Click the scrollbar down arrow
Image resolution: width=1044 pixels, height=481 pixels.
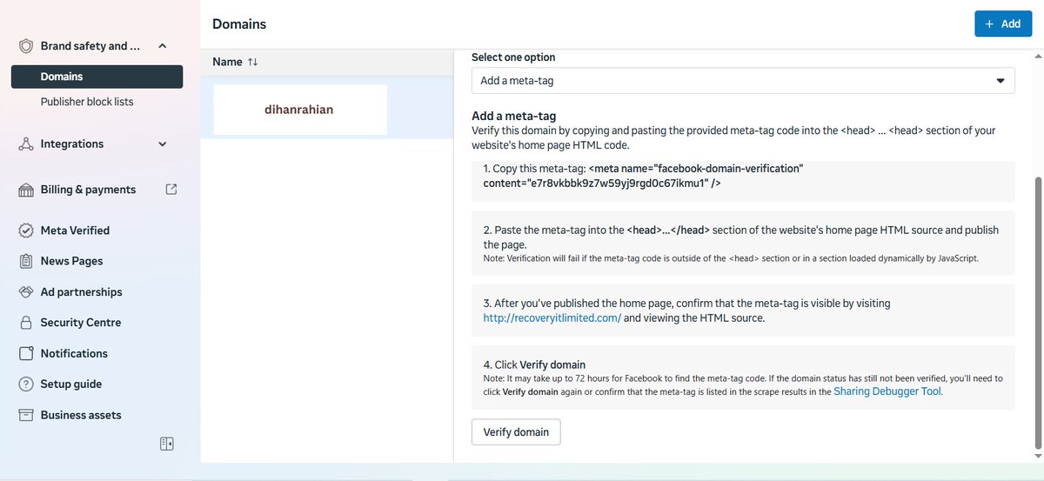point(1037,456)
